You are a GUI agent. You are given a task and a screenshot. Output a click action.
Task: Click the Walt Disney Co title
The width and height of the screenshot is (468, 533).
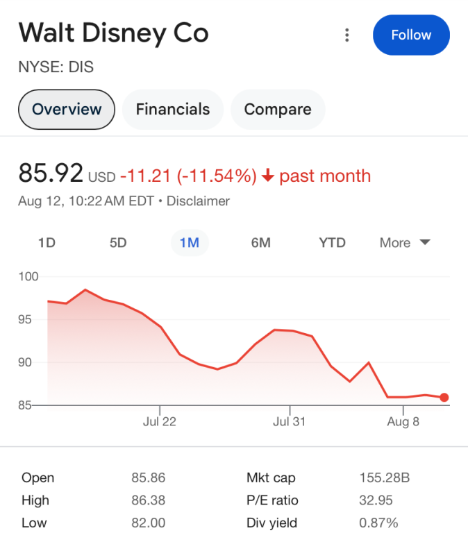coord(114,33)
